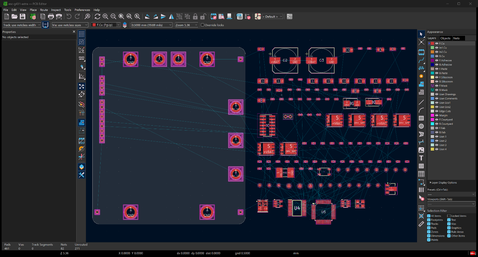Image resolution: width=478 pixels, height=257 pixels.
Task: Open the F.Cu layer selector dropdown
Action: [x=106, y=25]
